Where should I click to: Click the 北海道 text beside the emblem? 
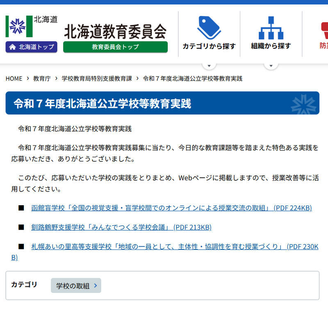(x=46, y=19)
